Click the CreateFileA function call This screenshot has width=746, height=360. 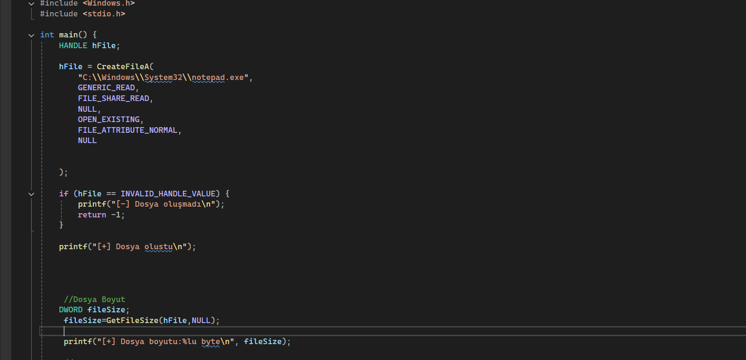point(123,66)
